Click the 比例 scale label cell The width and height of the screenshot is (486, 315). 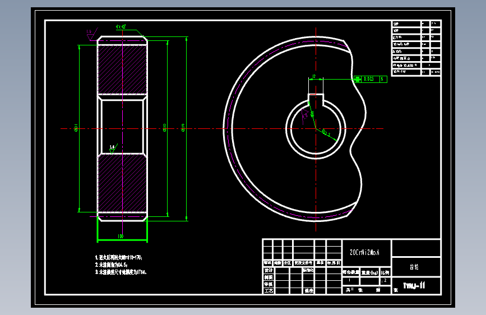pos(385,272)
